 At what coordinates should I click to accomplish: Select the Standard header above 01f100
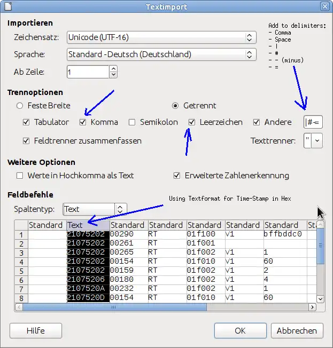pos(206,225)
